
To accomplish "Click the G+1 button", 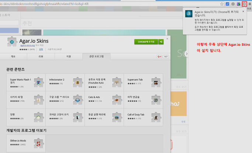I will tap(159, 57).
